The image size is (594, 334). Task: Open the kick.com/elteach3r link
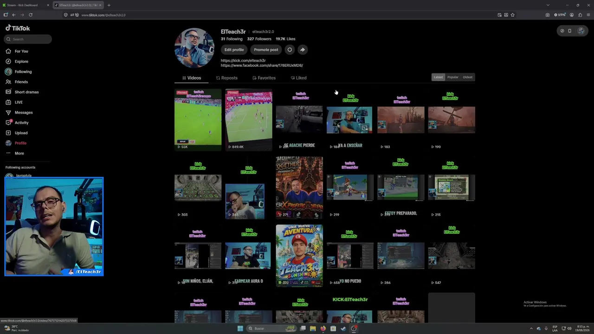243,60
